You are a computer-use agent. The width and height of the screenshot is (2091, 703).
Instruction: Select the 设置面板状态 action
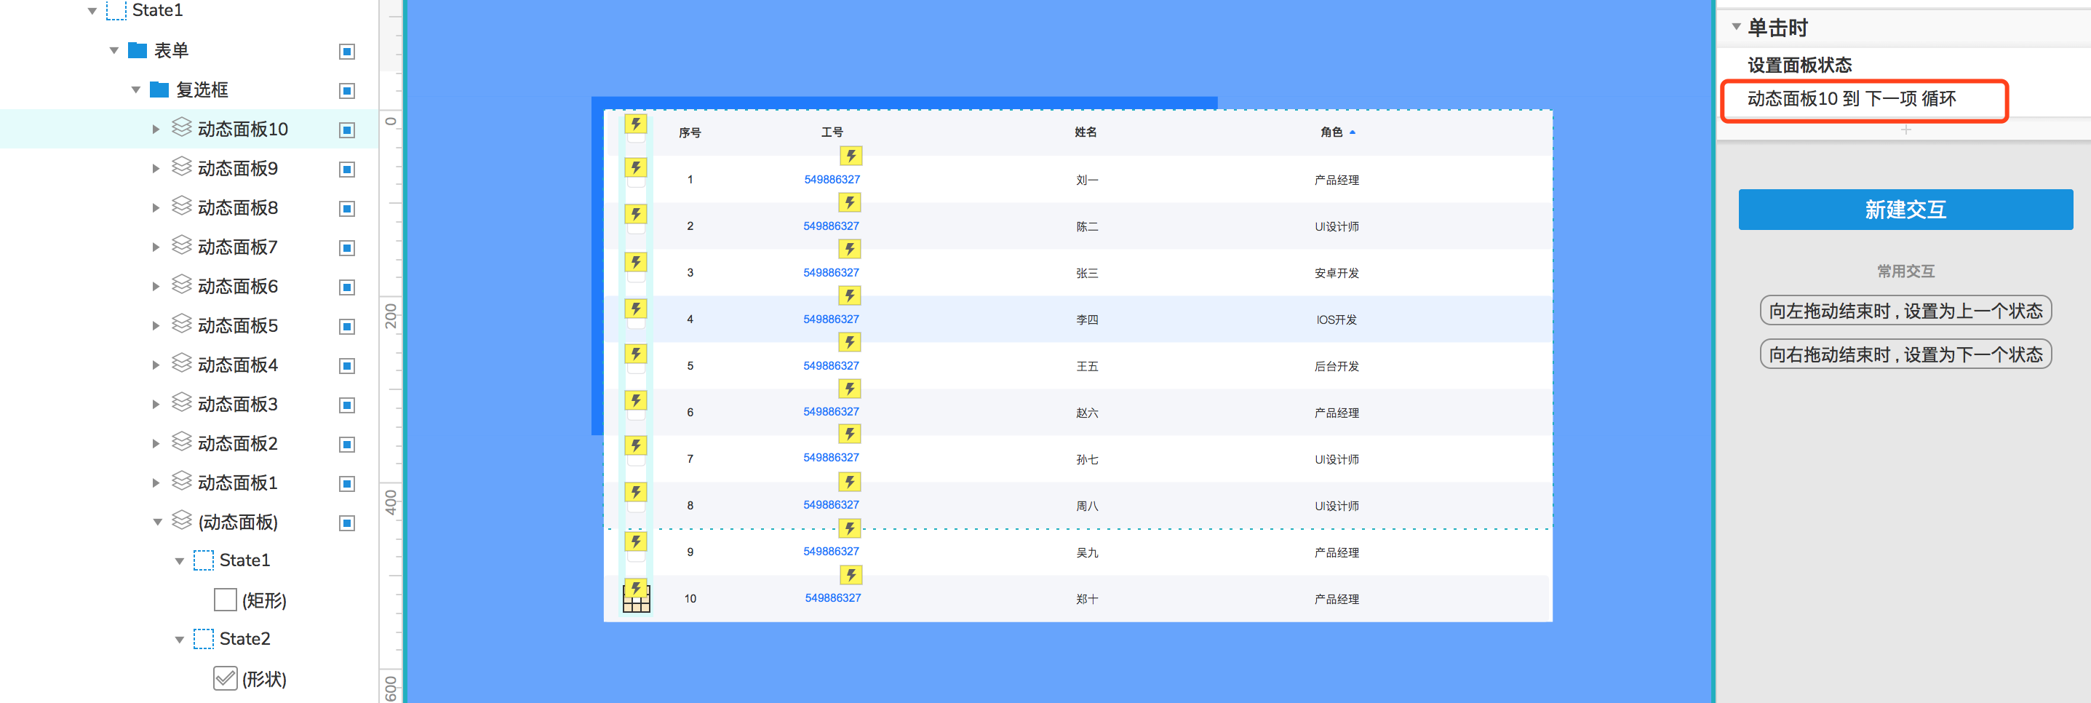(1799, 65)
